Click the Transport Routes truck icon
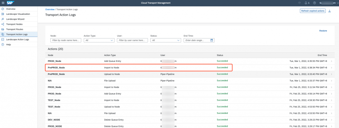The width and height of the screenshot is (339, 128). [x=3, y=29]
